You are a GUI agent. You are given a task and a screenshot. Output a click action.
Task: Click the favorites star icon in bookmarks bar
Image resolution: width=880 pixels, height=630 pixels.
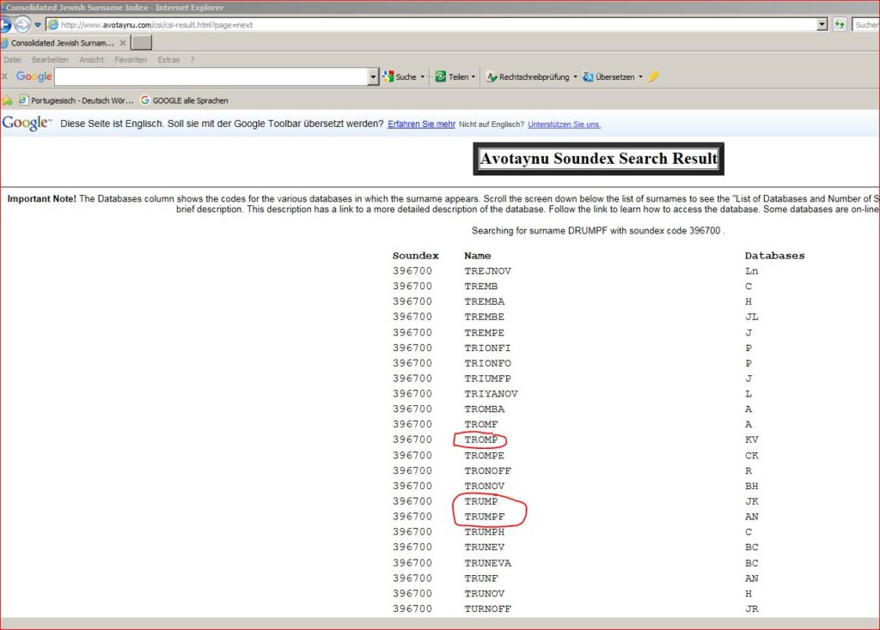click(x=8, y=100)
